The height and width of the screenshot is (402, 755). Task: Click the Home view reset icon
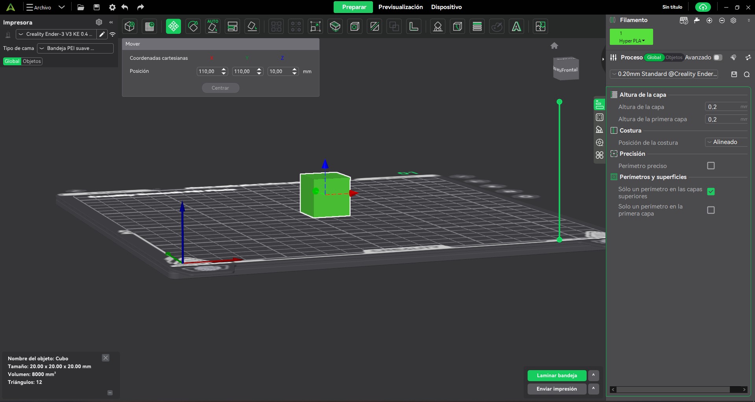(x=554, y=46)
